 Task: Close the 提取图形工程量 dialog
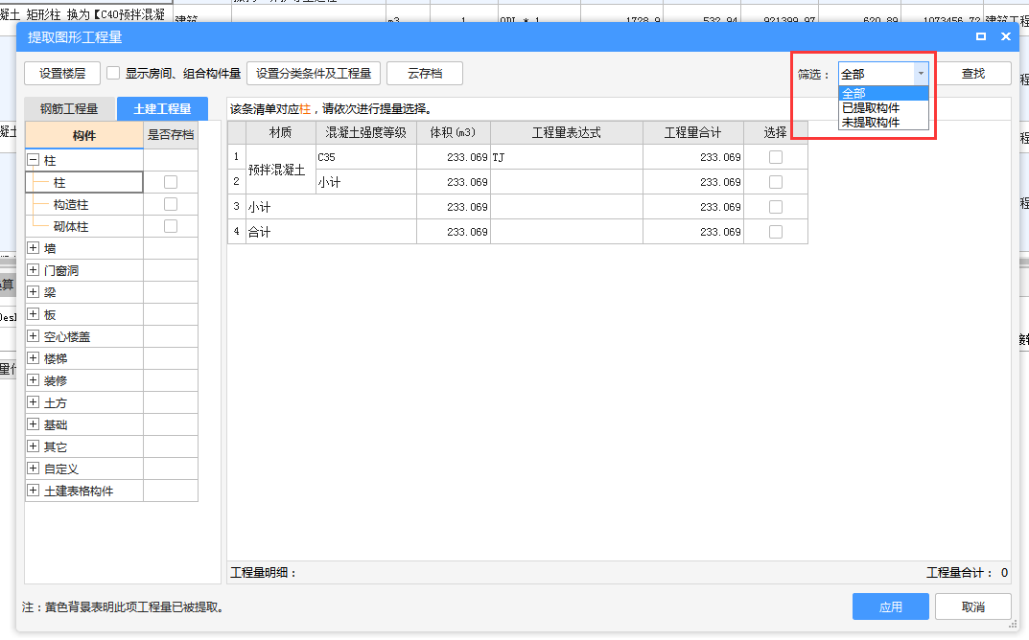pyautogui.click(x=1006, y=36)
